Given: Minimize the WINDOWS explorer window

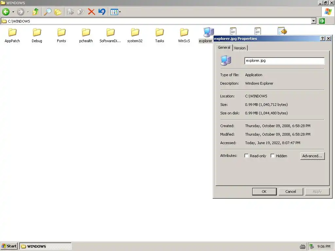Looking at the screenshot, I should 320,3.
